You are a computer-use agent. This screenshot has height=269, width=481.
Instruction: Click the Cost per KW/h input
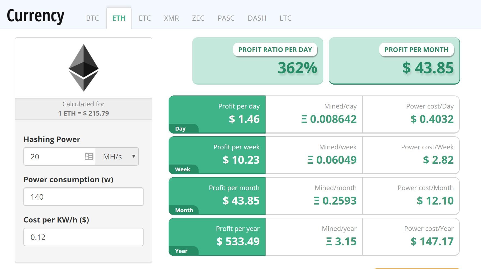click(83, 237)
